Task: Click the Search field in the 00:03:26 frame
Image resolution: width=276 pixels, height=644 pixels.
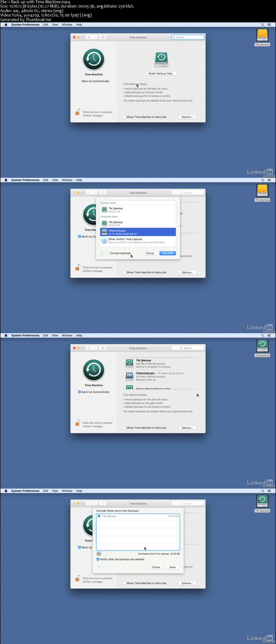Action: (188, 348)
